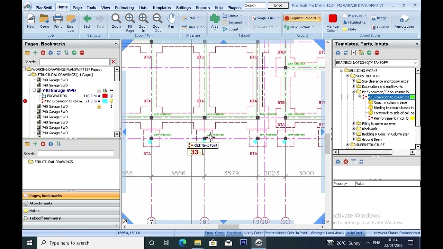Expand the SUPERSTRUCTURE folder
Viewport: 443px width, 249px height.
click(347, 145)
